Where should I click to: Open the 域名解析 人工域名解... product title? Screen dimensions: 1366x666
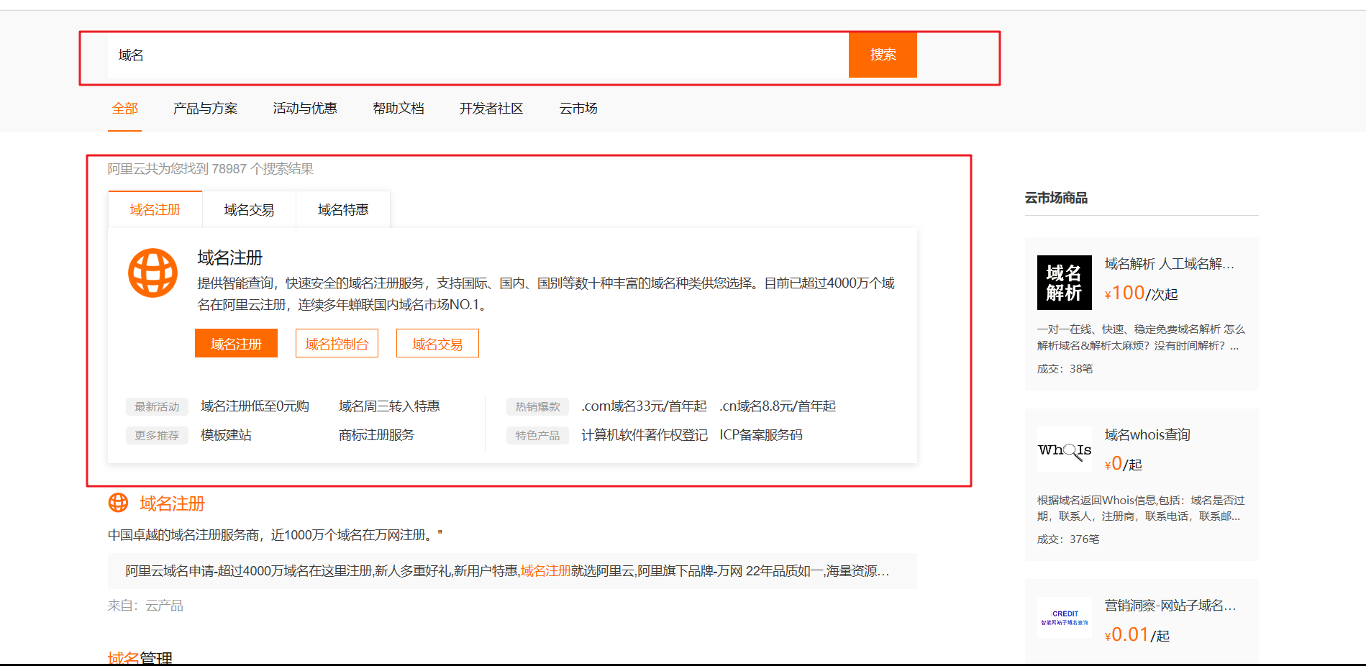(1170, 264)
